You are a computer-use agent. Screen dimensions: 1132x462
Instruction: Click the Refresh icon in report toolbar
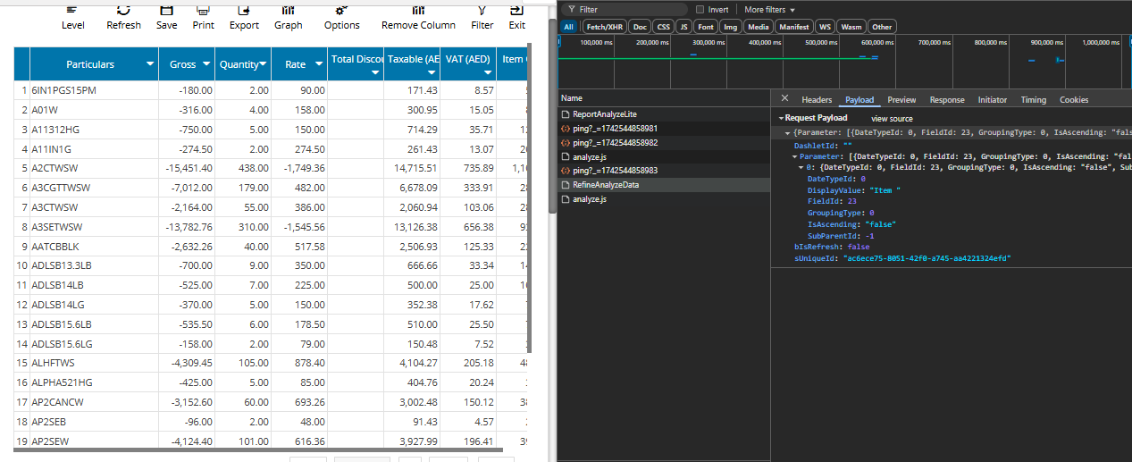pos(123,10)
